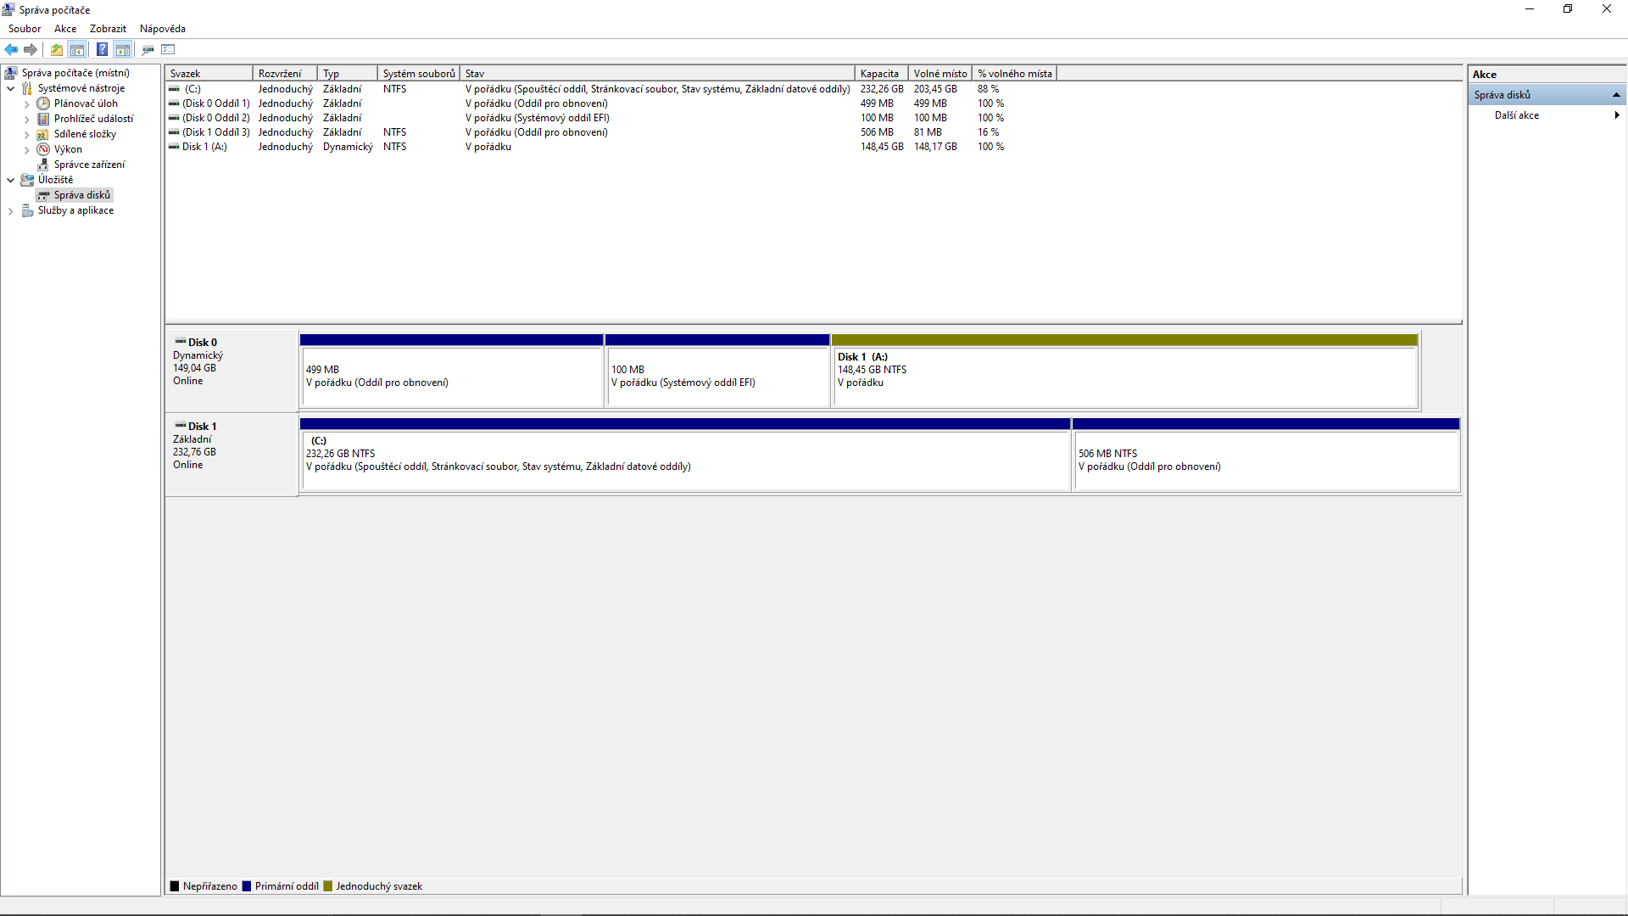This screenshot has width=1628, height=916.
Task: Open Help via the question mark icon
Action: 102,49
